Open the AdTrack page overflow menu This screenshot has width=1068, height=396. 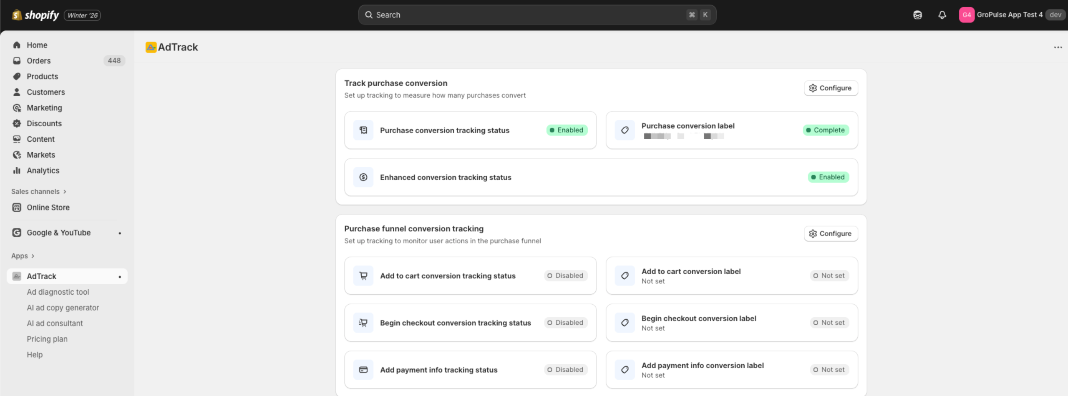(x=1057, y=47)
